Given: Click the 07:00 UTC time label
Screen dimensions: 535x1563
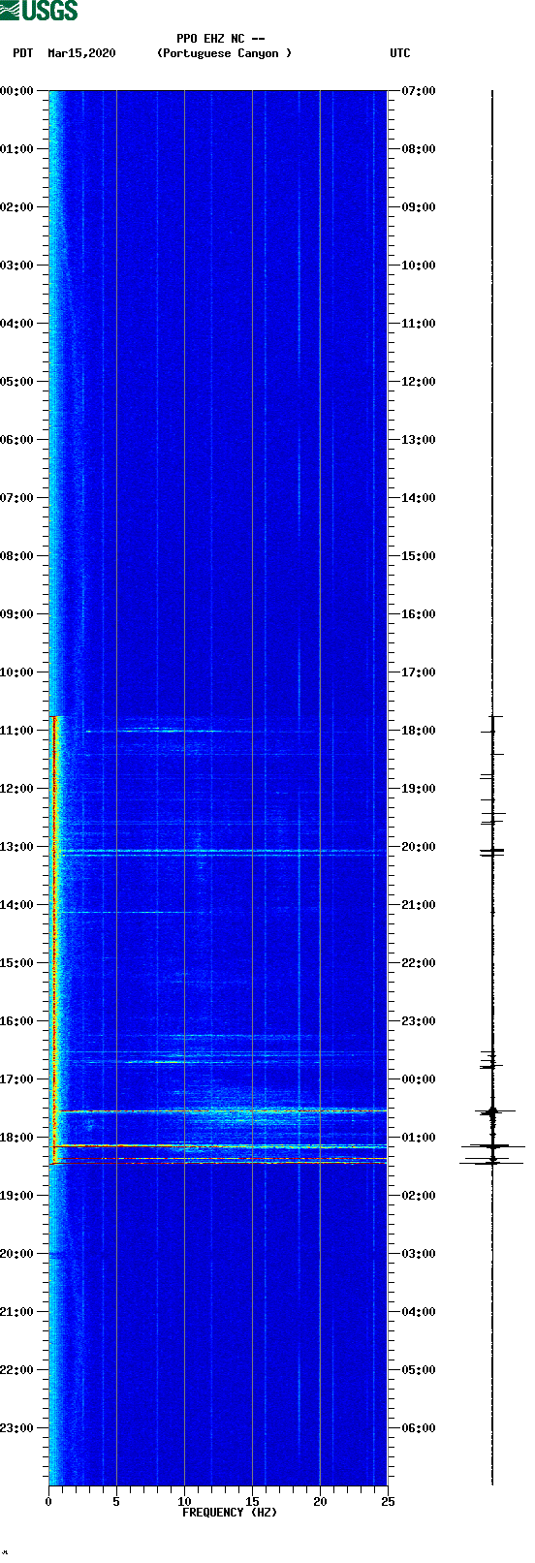Looking at the screenshot, I should pyautogui.click(x=419, y=91).
